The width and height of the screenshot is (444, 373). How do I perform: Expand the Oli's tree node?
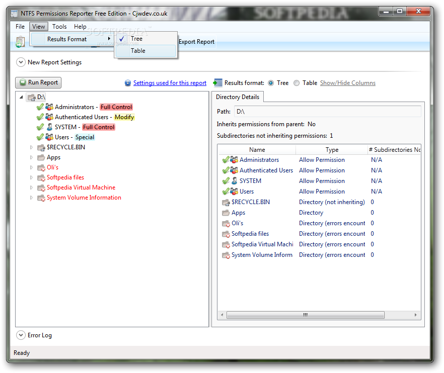coord(31,167)
